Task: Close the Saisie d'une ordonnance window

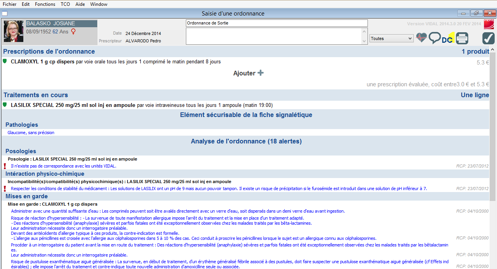Action: point(490,13)
